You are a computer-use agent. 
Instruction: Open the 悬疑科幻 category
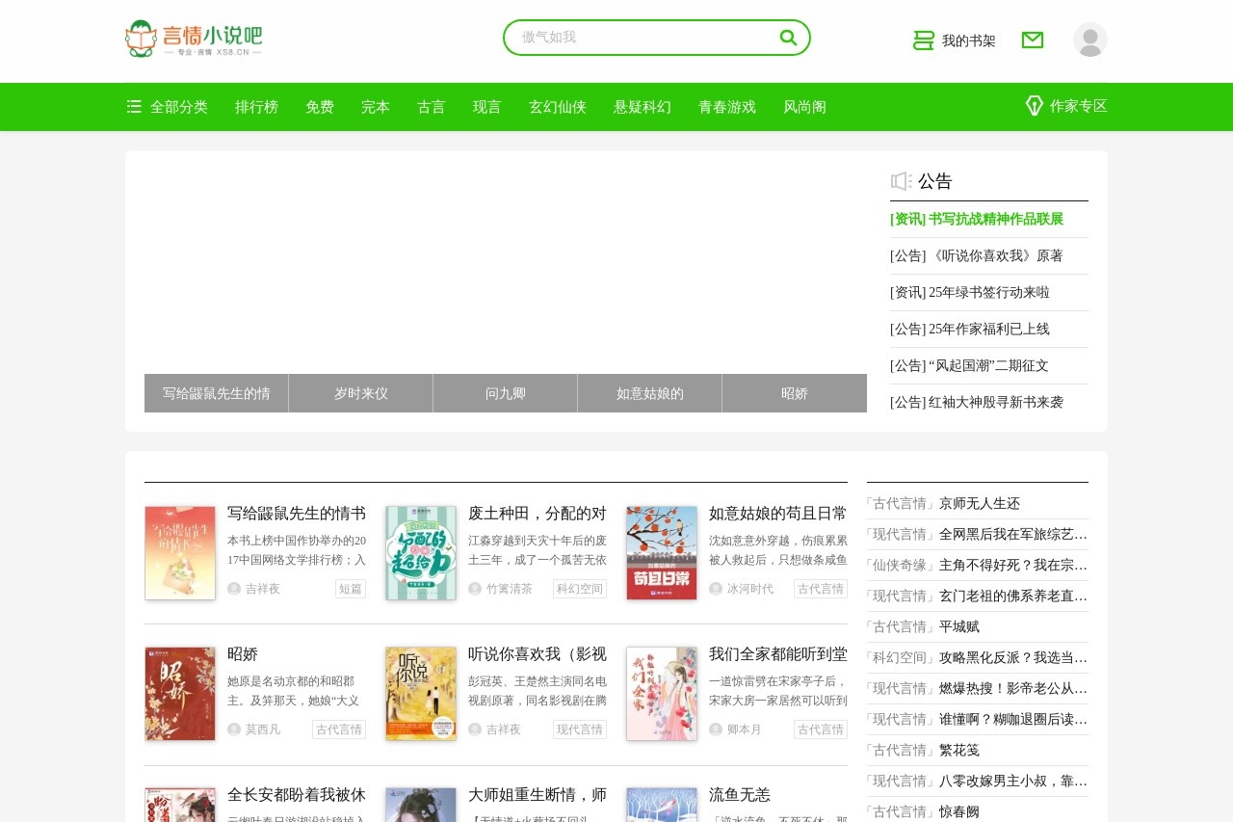point(643,107)
